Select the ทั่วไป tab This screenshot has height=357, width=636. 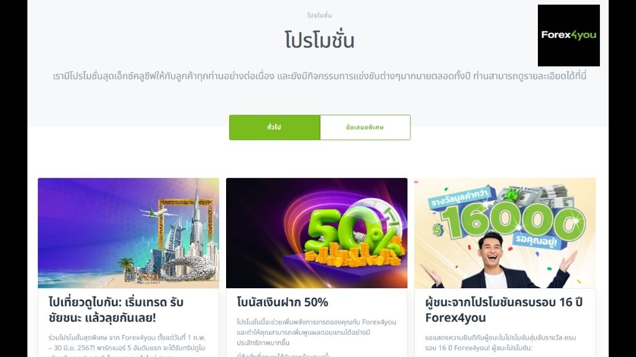[x=274, y=127]
